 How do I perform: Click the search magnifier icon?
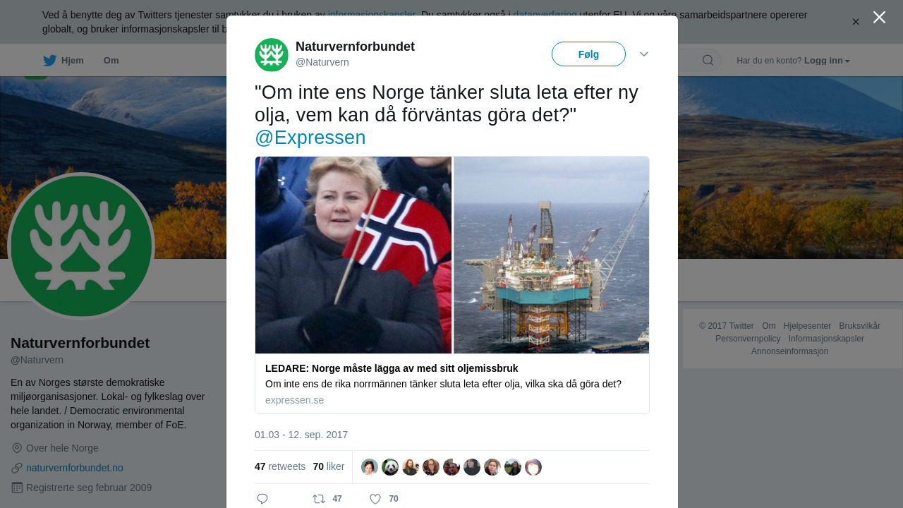point(708,61)
